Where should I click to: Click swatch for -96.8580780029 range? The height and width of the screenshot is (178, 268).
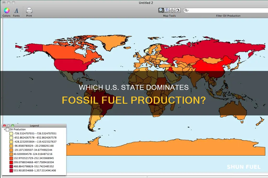pyautogui.click(x=11, y=146)
